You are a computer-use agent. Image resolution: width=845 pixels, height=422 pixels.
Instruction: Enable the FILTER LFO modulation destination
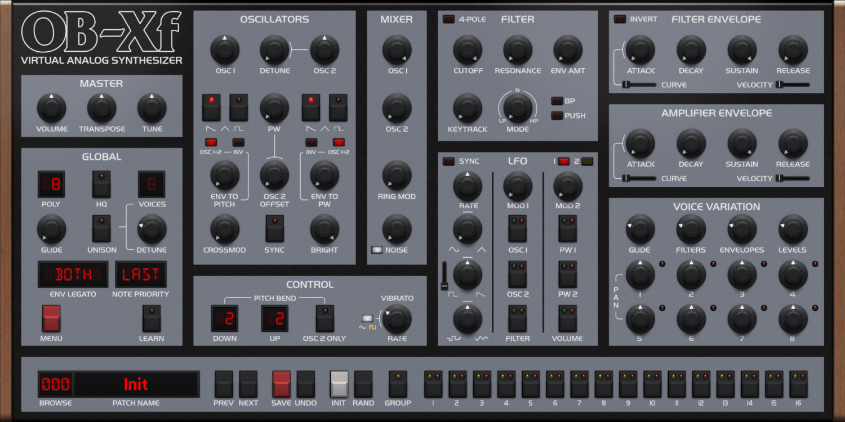(517, 318)
